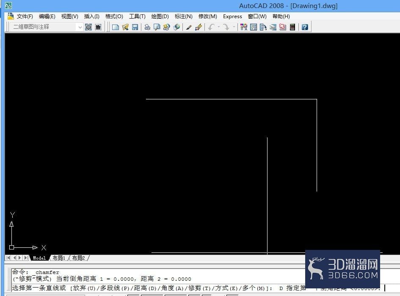Click the Save floppy disk icon
This screenshot has height=296, width=400.
[135, 27]
